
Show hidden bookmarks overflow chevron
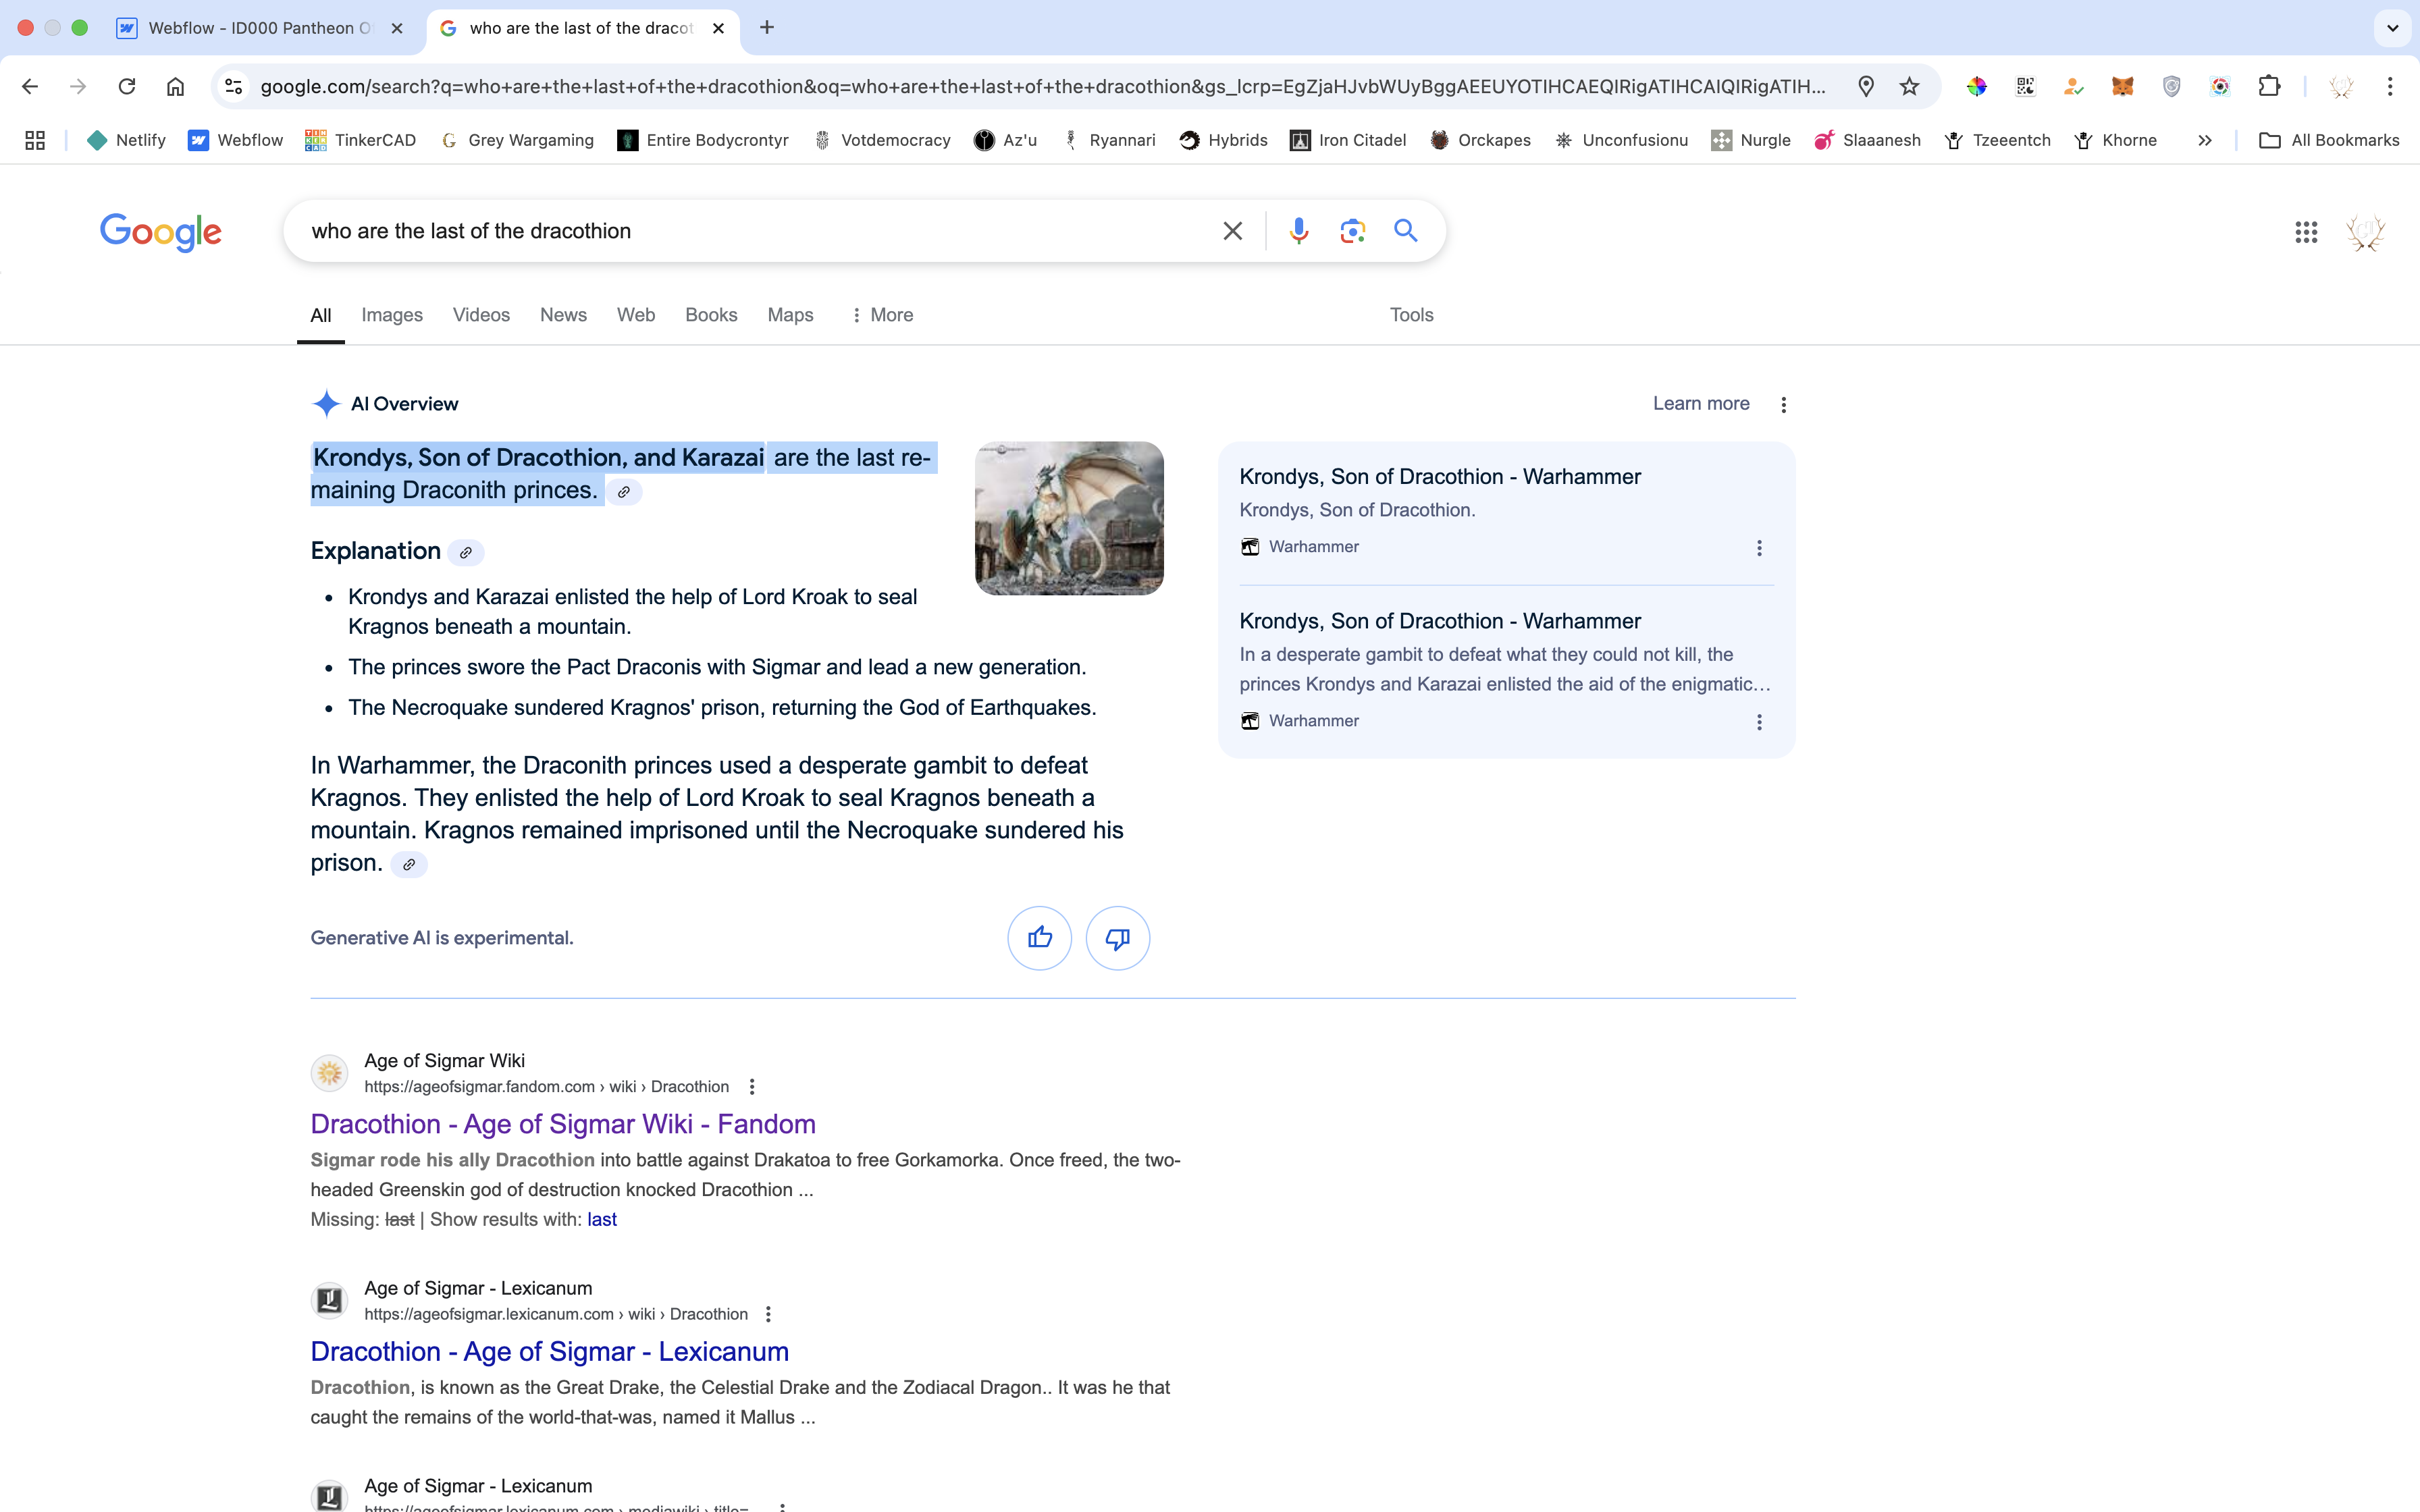(2204, 141)
